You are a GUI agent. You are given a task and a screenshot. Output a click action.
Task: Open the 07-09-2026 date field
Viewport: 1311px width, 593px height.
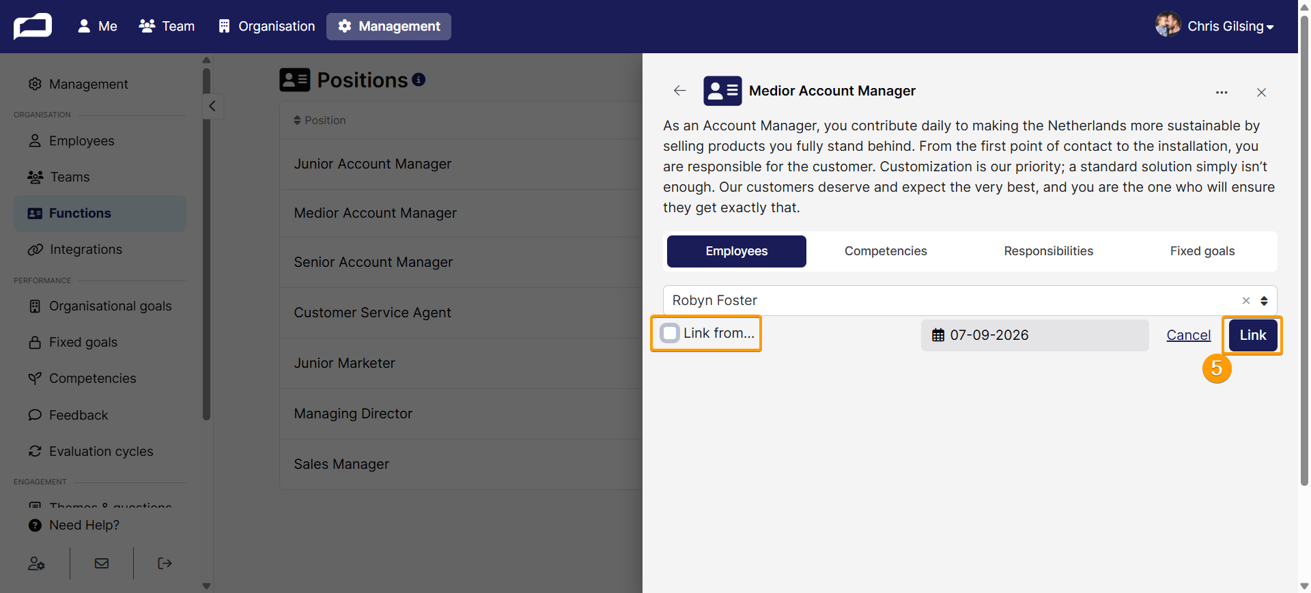[x=1034, y=335]
